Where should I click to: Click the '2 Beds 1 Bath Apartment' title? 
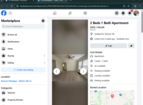(x=109, y=23)
